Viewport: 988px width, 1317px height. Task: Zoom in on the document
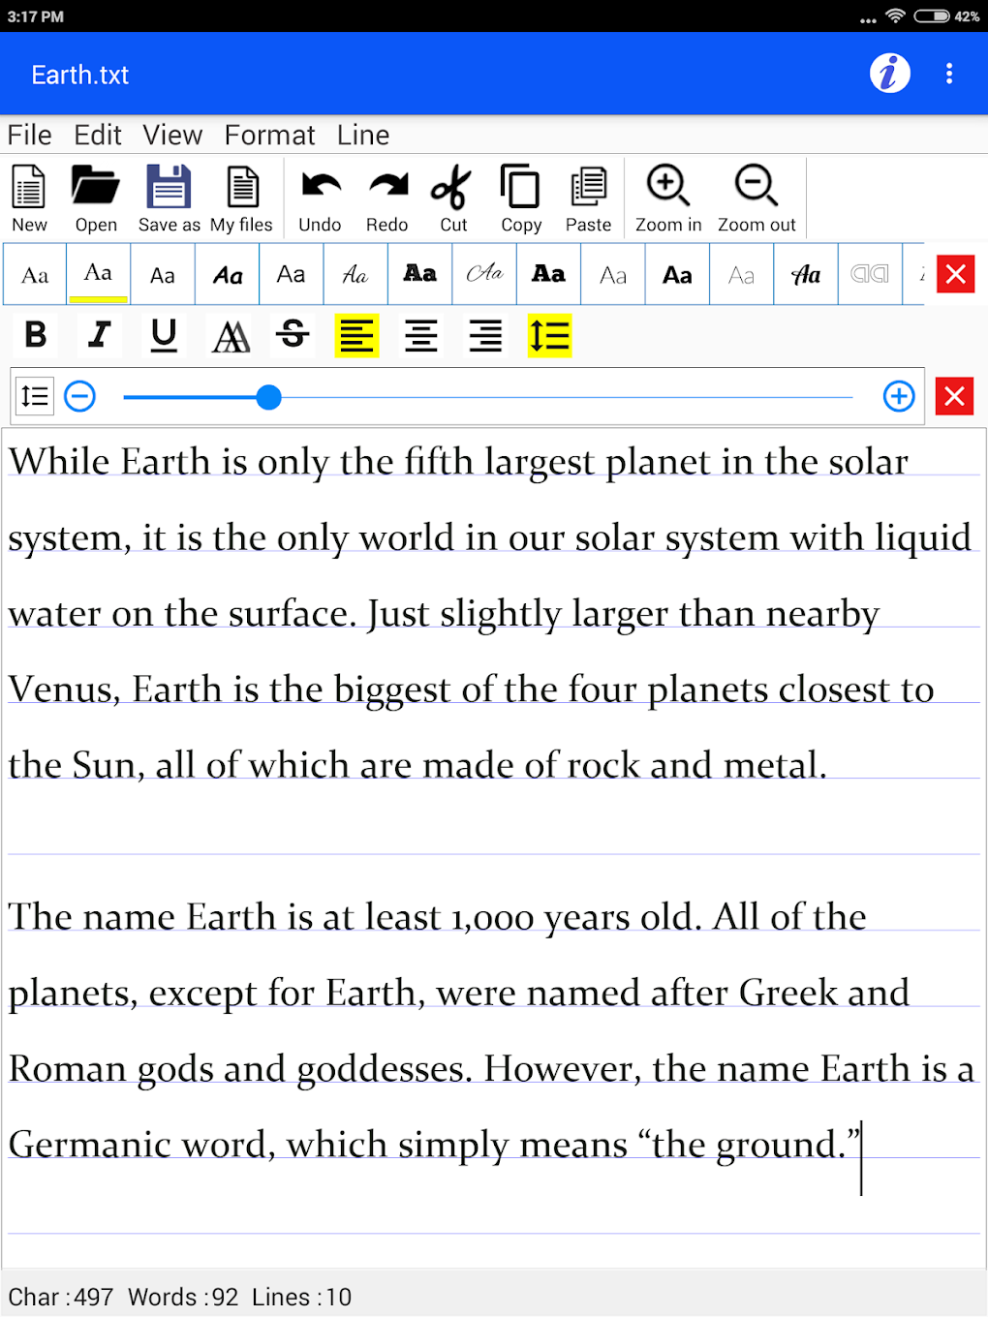(x=667, y=199)
